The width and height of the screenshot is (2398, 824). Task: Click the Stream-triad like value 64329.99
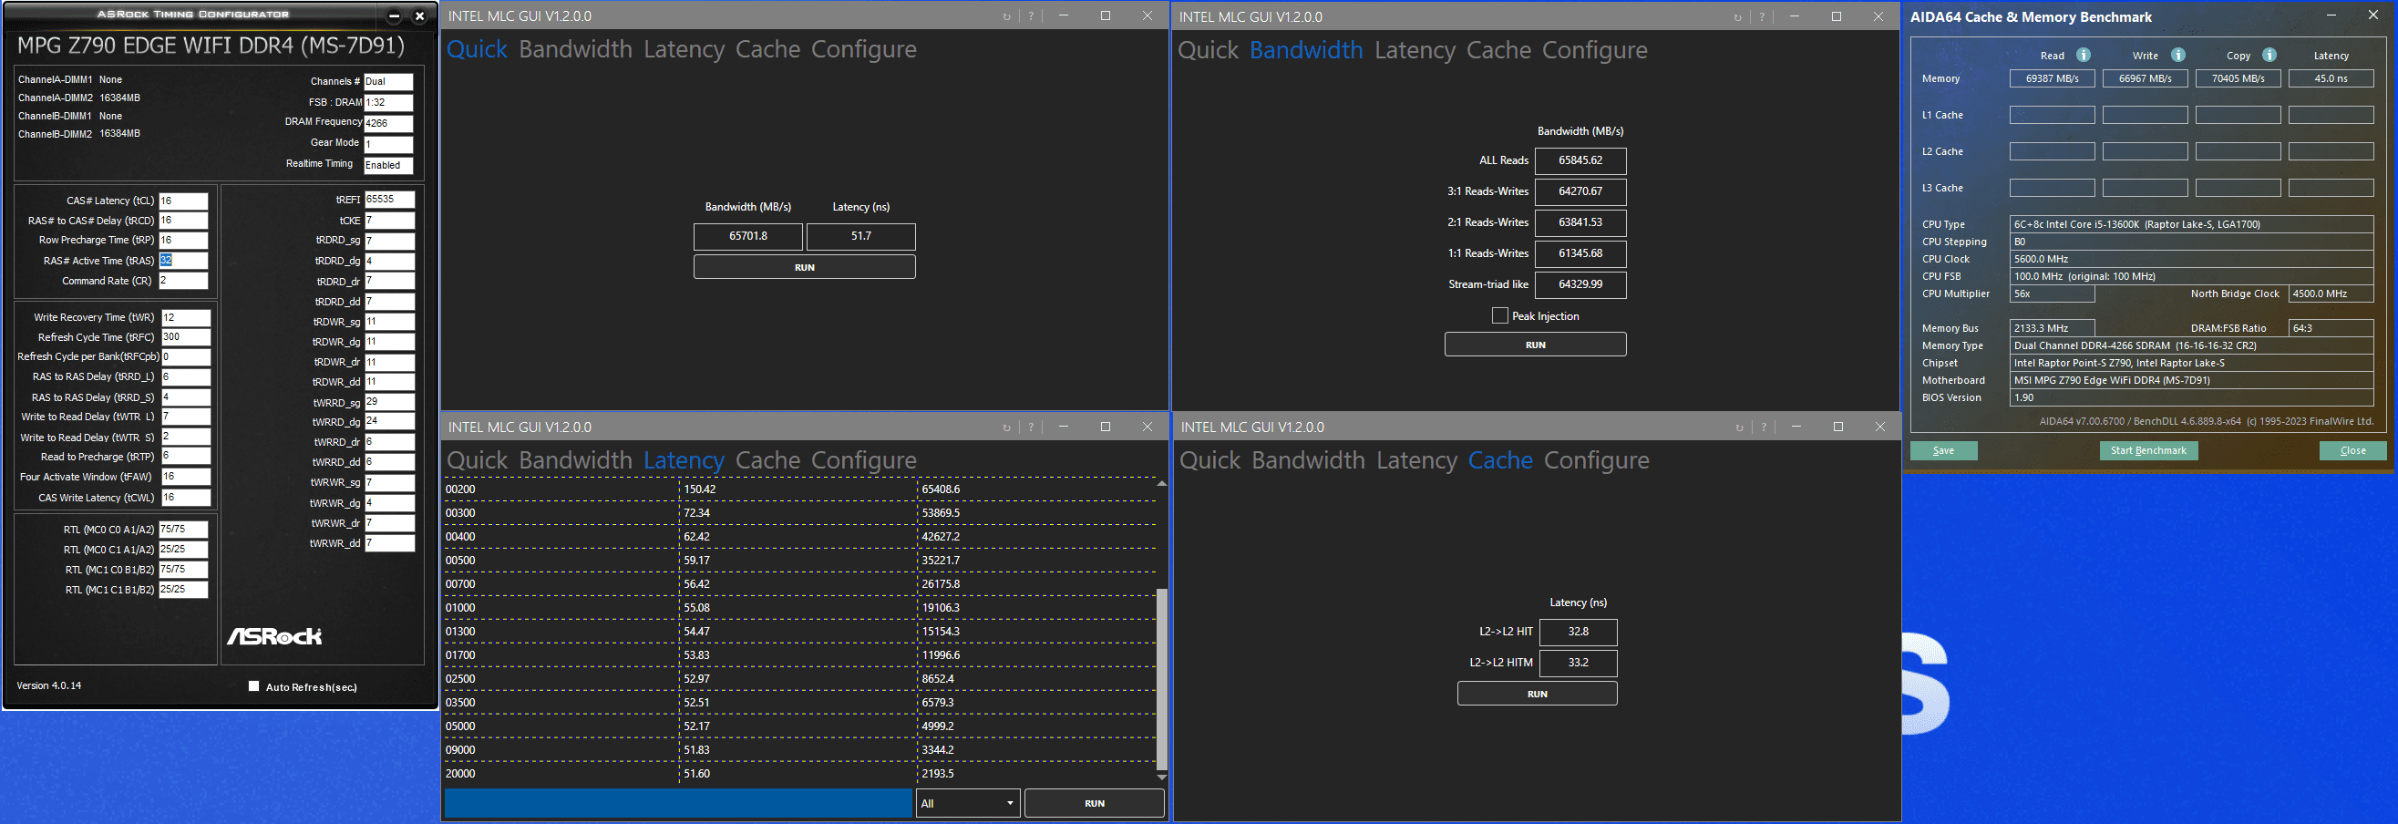tap(1580, 284)
